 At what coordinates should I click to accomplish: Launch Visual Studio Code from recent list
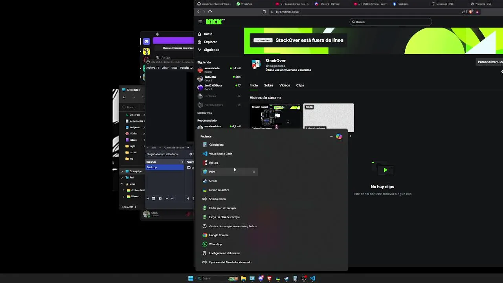tap(229, 154)
